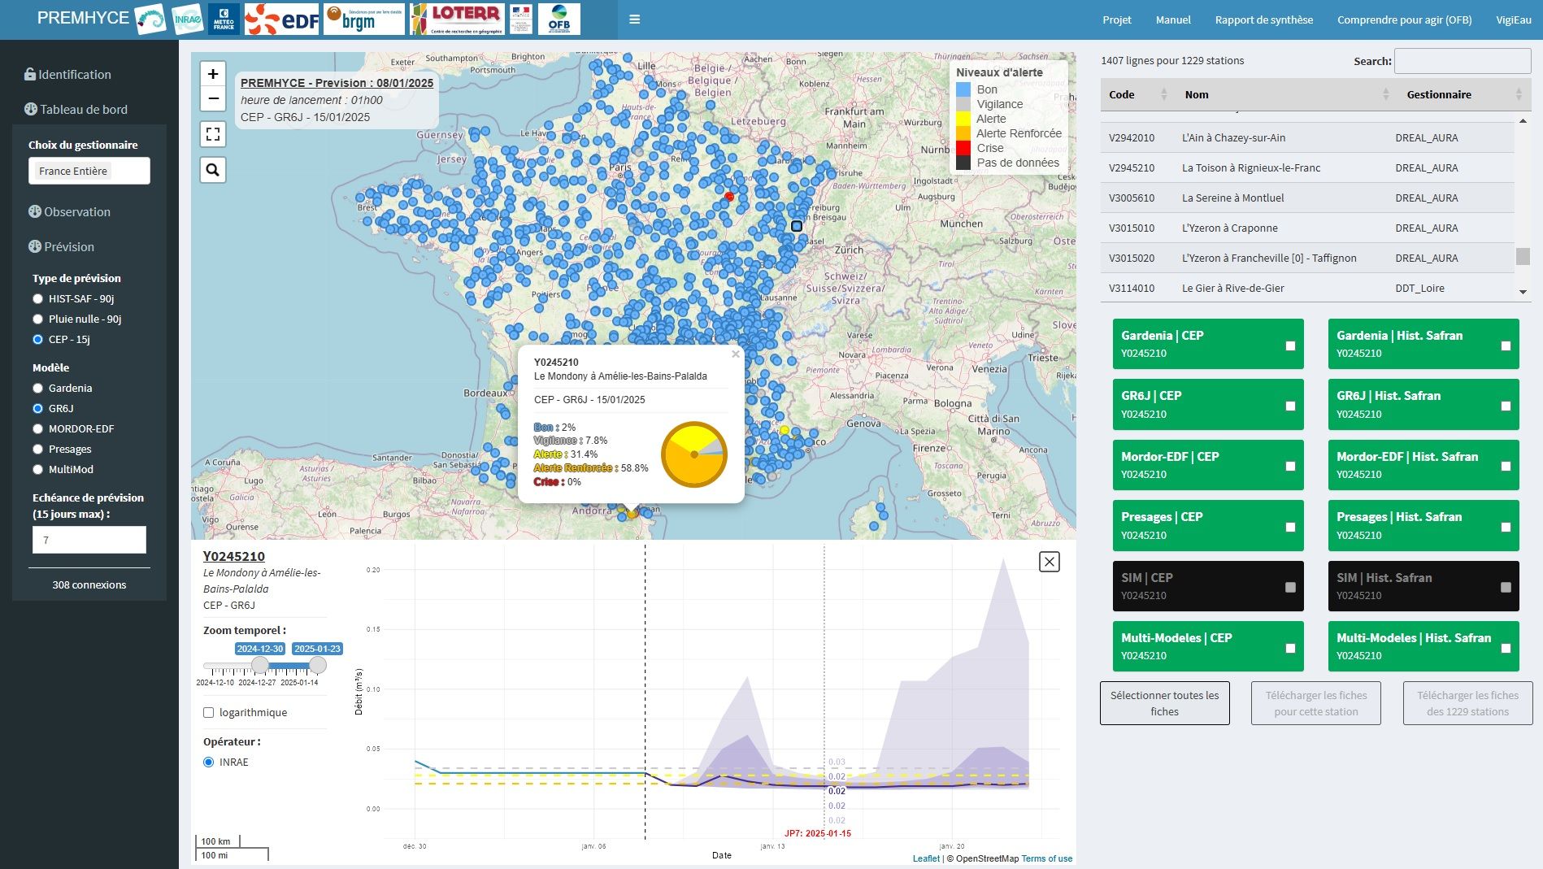1543x869 pixels.
Task: Click Télécharger les fiches pour cette station
Action: tap(1315, 703)
